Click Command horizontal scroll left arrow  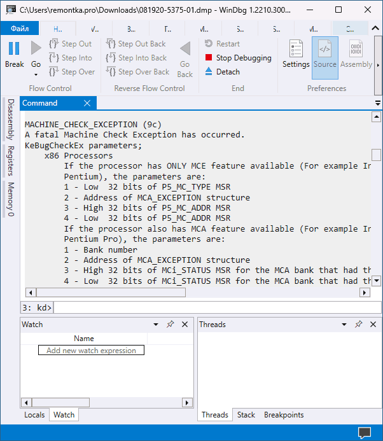(x=31, y=293)
